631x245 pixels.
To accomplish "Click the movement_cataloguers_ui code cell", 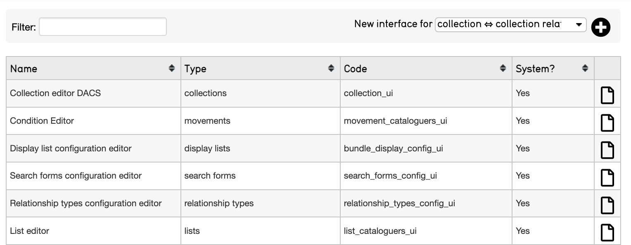I will pyautogui.click(x=395, y=121).
